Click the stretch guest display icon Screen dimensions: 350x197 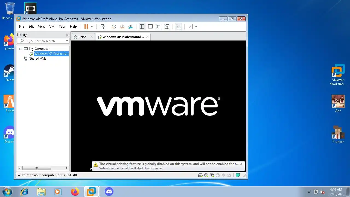(x=190, y=27)
